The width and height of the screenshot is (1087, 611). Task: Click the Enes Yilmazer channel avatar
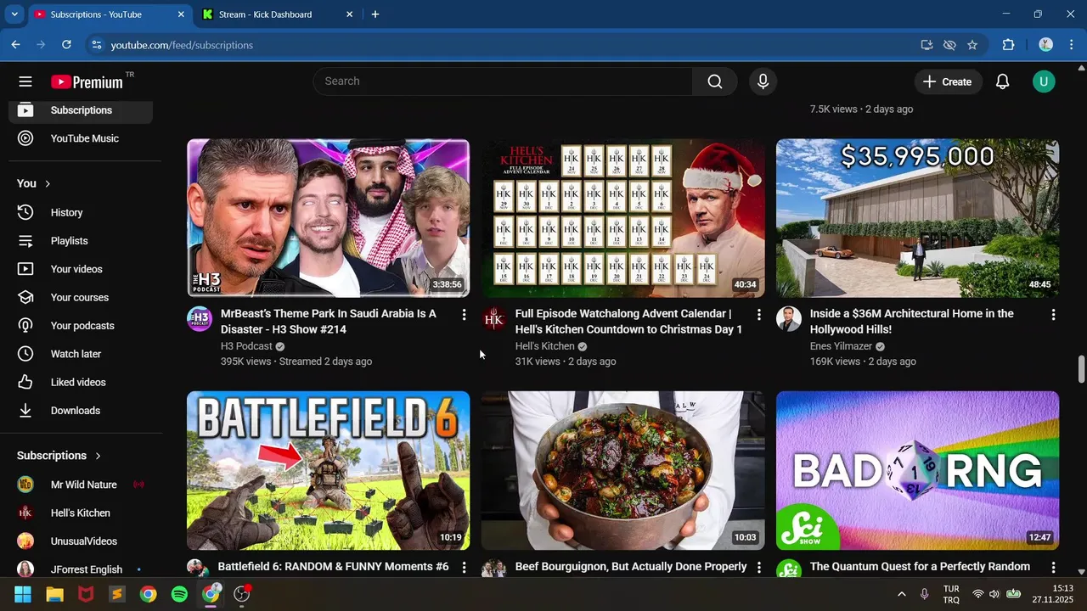[x=789, y=319]
